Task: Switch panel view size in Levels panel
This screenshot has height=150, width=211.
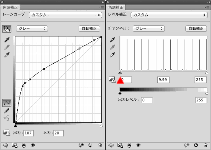Action: pos(120,145)
